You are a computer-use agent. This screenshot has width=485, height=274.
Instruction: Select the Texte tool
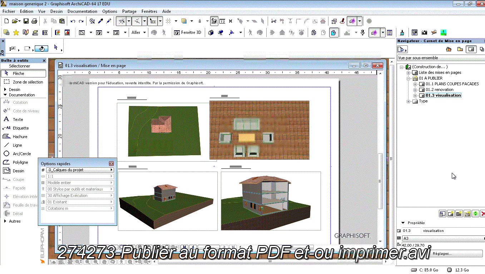[24, 120]
